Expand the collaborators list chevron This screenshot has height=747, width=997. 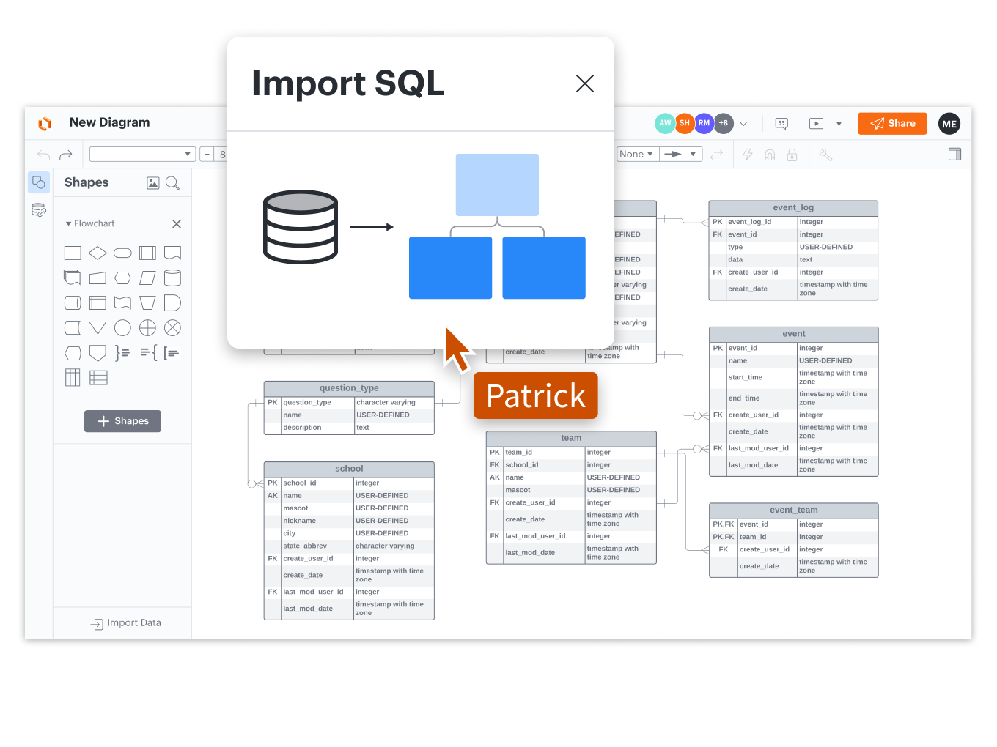click(743, 124)
